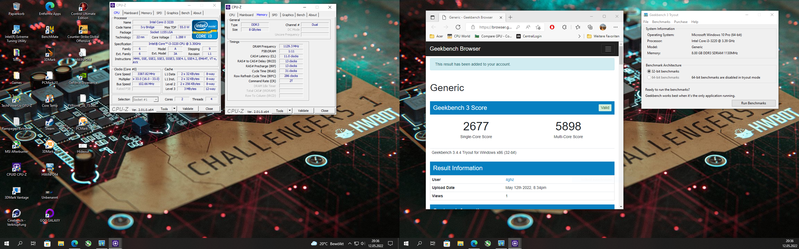
Task: Switch to SPD tab in CPU-Z Memory window
Action: [274, 15]
